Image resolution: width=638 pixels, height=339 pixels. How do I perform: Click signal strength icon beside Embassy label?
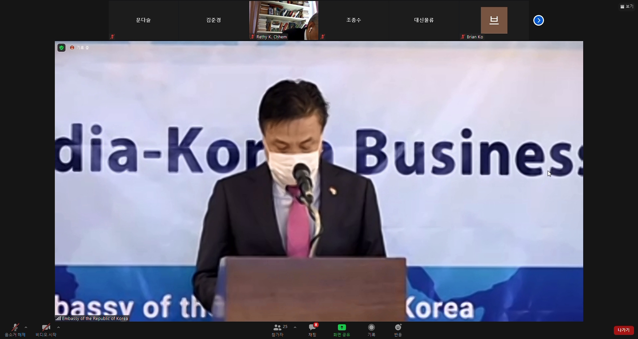click(58, 318)
